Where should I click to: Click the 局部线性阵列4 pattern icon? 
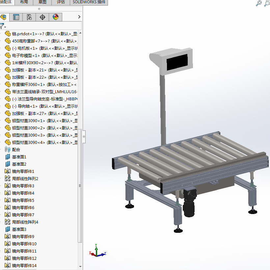click(x=8, y=222)
